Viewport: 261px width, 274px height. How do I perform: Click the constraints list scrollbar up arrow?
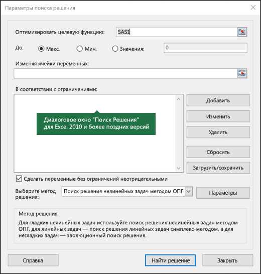pos(179,99)
